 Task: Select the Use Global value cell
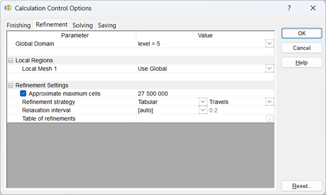pyautogui.click(x=200, y=68)
